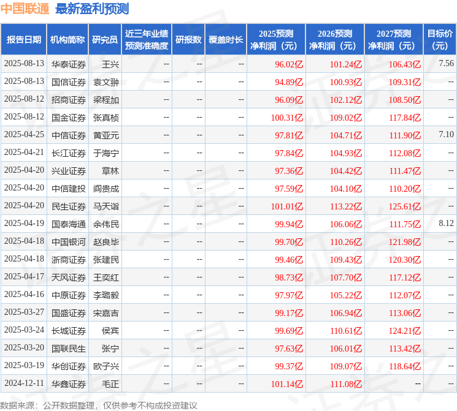This screenshot has width=457, height=411.
Task: Select researcher 梁程加
Action: point(106,100)
